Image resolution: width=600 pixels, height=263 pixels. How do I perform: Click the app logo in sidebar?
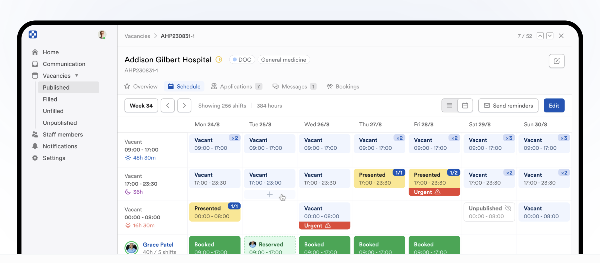[33, 34]
